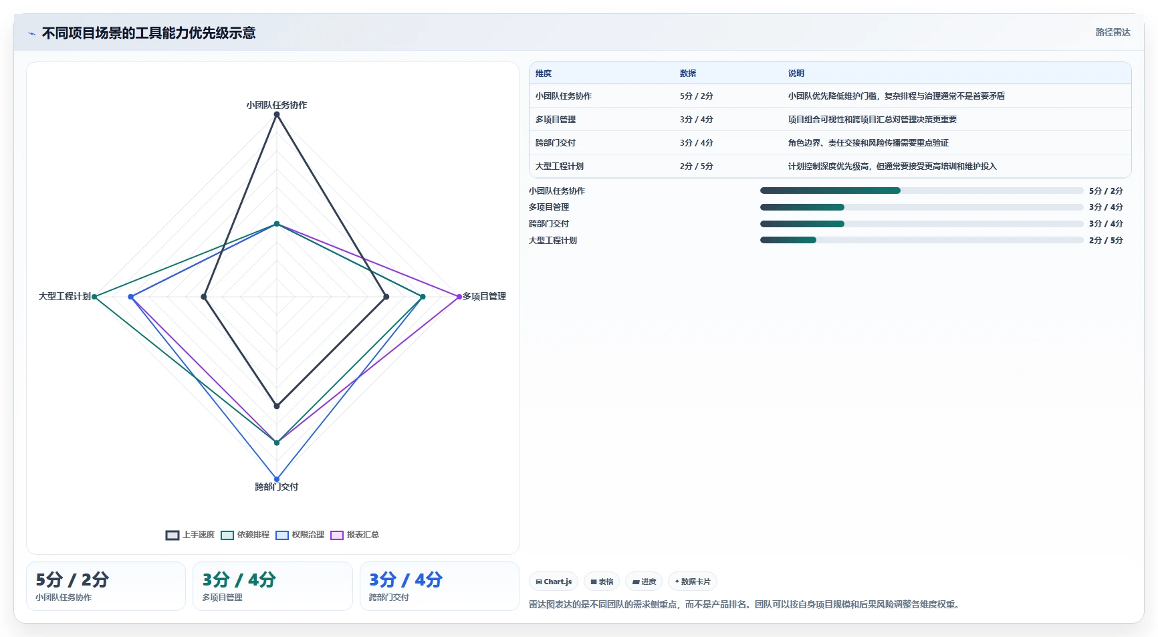This screenshot has height=637, width=1158.
Task: Click the footer note starting with 雷达图表达的是
Action: tap(745, 604)
